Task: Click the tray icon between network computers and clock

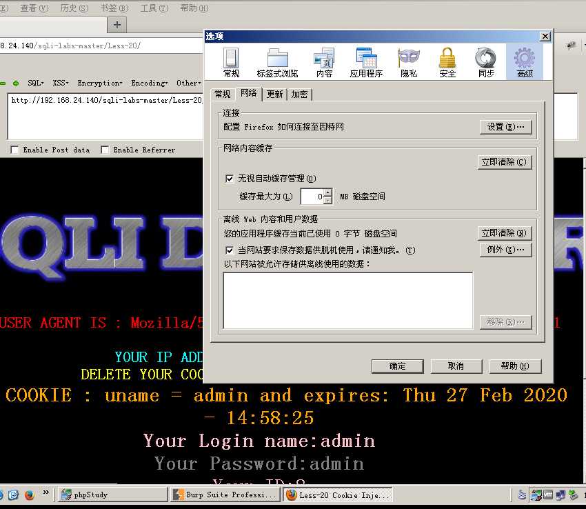Action: [x=573, y=495]
